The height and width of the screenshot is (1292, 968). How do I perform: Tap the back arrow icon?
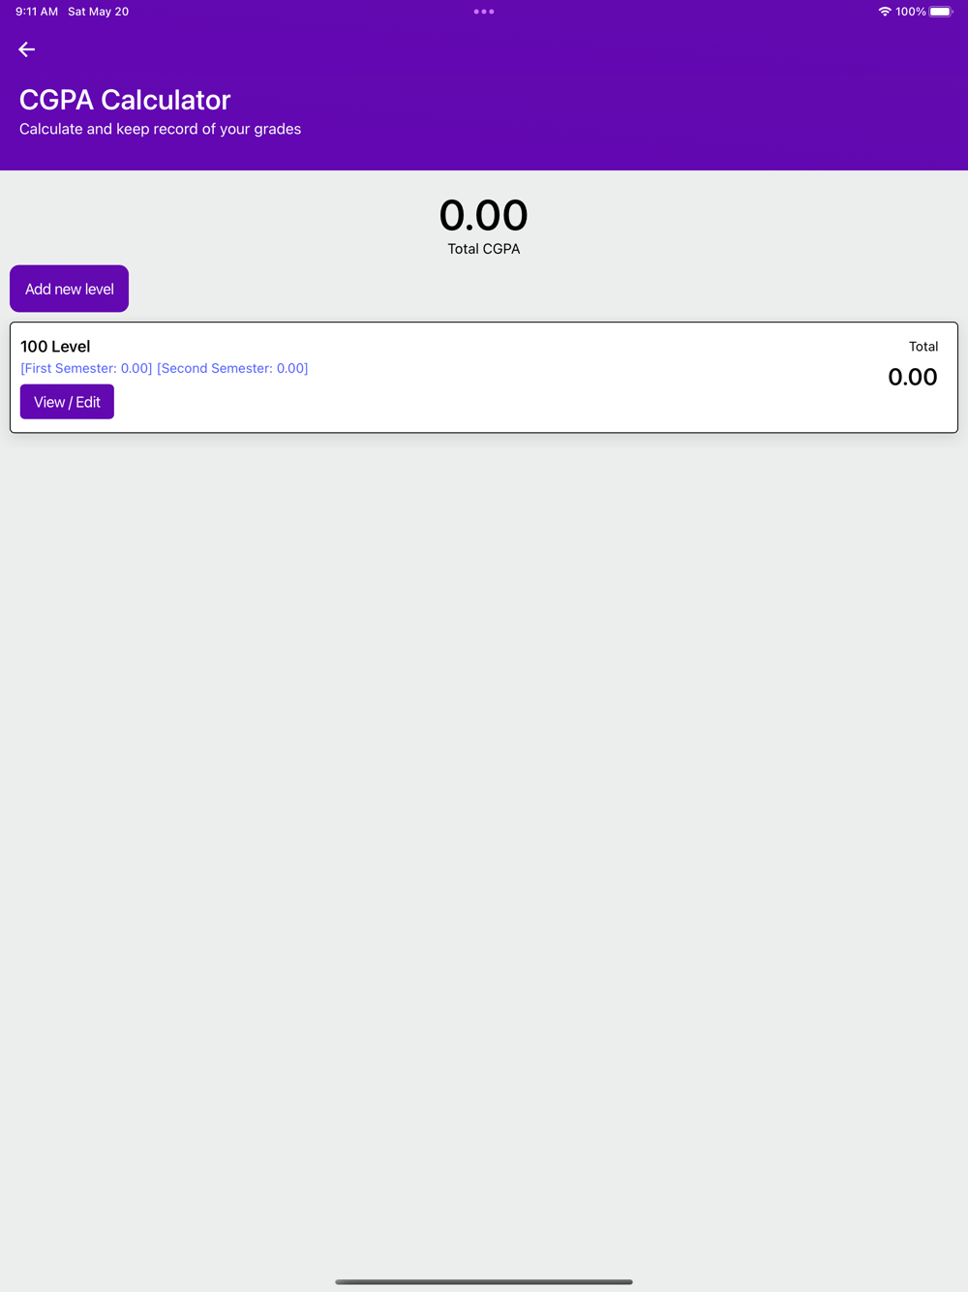tap(27, 49)
